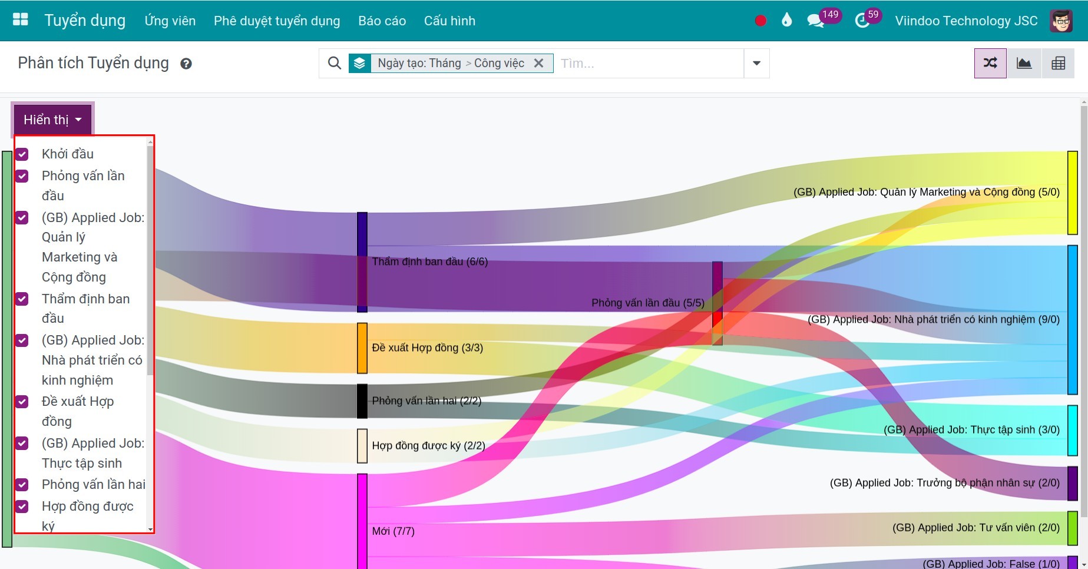This screenshot has height=569, width=1088.
Task: Click the green Tư vấn viên node bar
Action: point(1073,528)
